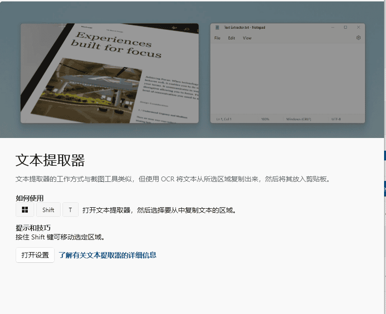Image resolution: width=386 pixels, height=314 pixels.
Task: Open the 了解有关文本提取器的详细信息 link
Action: point(107,255)
